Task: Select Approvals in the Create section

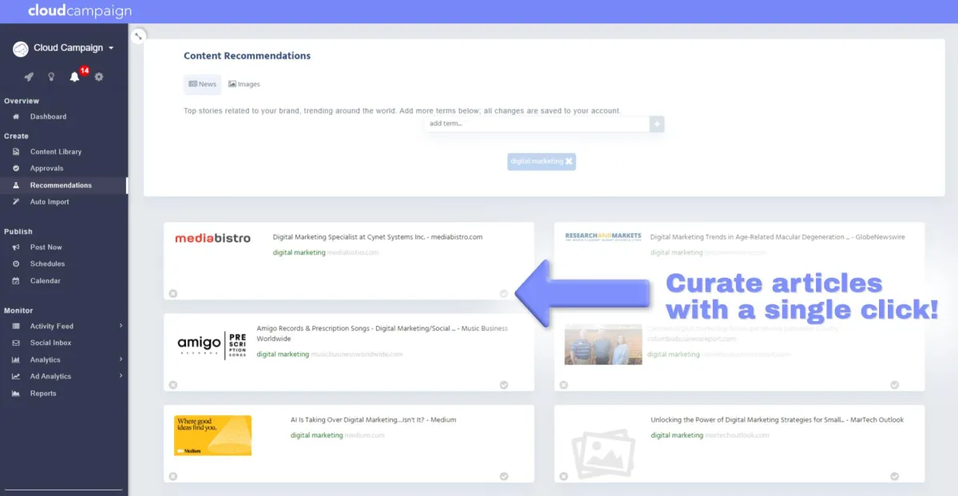Action: pos(46,169)
